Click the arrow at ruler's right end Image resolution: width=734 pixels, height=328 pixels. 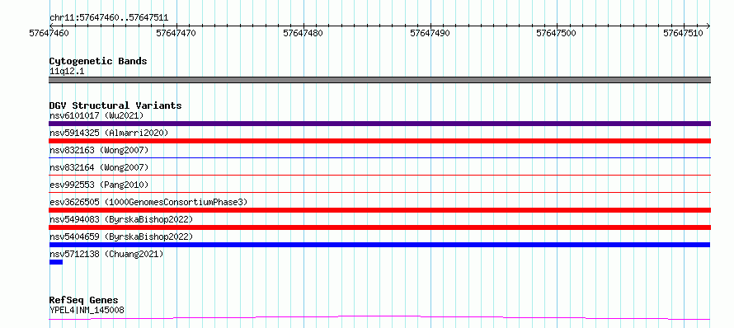[708, 26]
